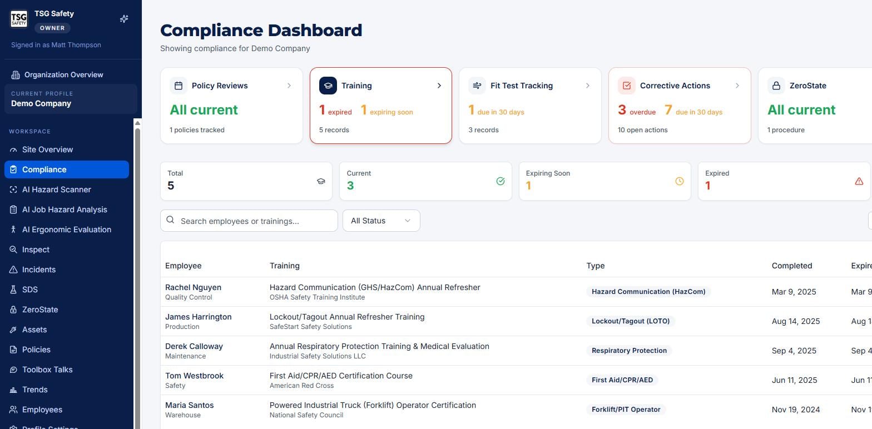
Task: Expand Training card chevron
Action: [x=439, y=86]
